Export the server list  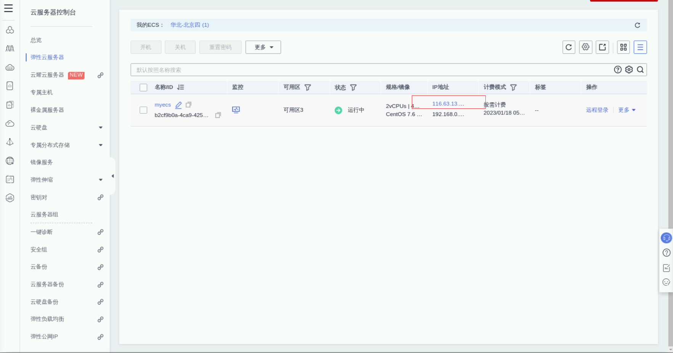pos(602,47)
